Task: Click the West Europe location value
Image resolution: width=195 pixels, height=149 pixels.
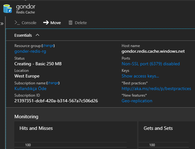Action: (x=27, y=76)
